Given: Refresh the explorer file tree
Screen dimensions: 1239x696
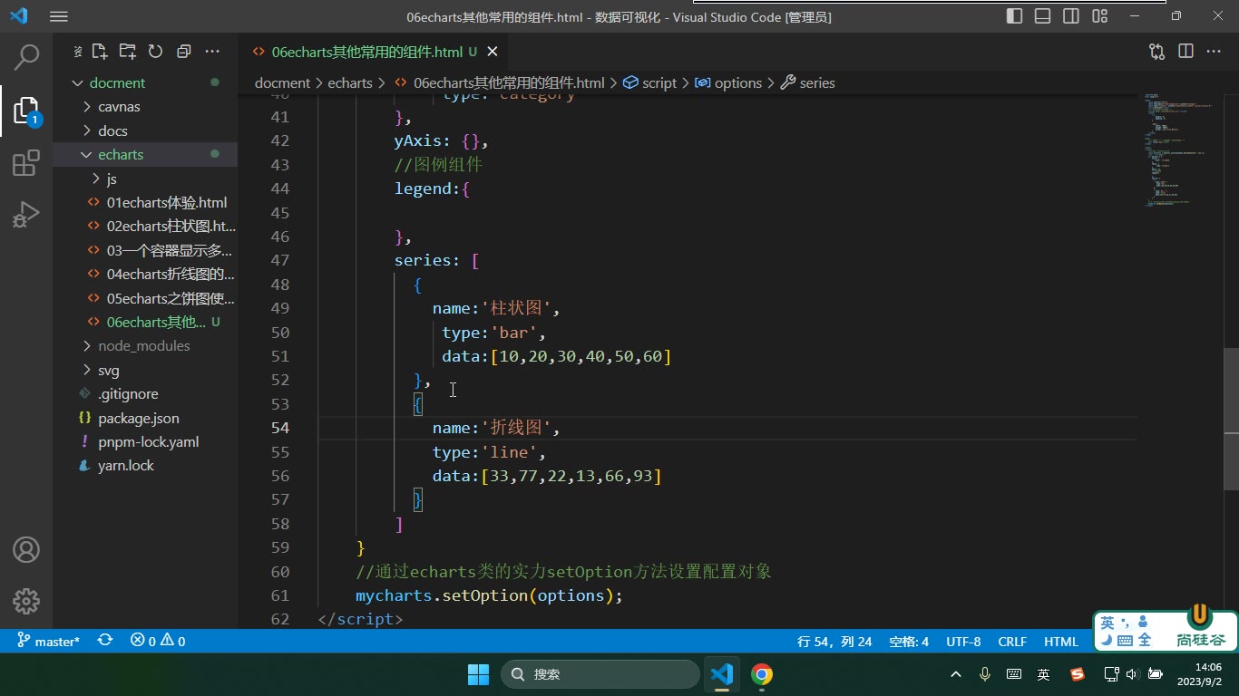Looking at the screenshot, I should (x=155, y=52).
